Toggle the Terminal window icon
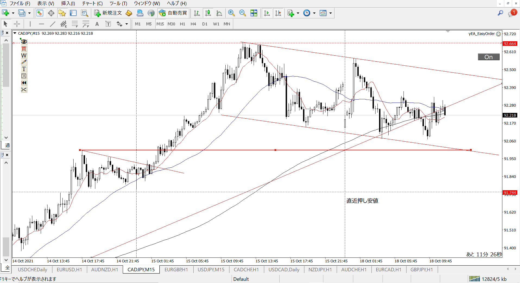Screen dimensions: 520x283 pos(73,13)
